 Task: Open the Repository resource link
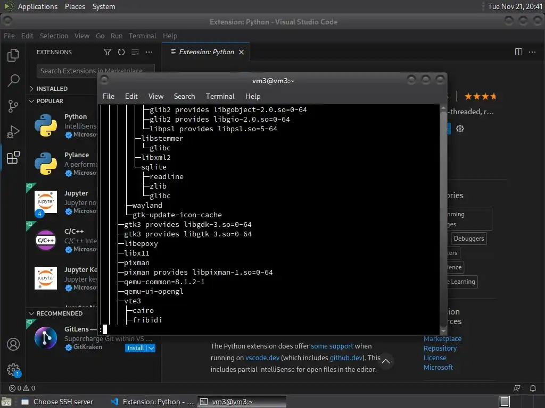point(440,348)
